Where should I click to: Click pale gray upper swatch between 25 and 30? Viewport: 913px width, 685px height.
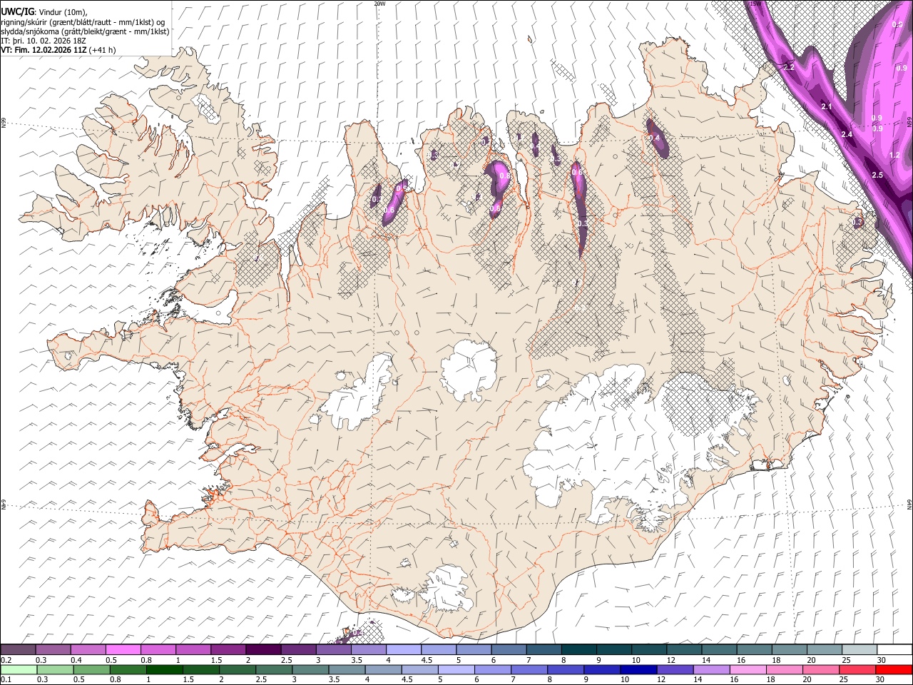pos(859,650)
